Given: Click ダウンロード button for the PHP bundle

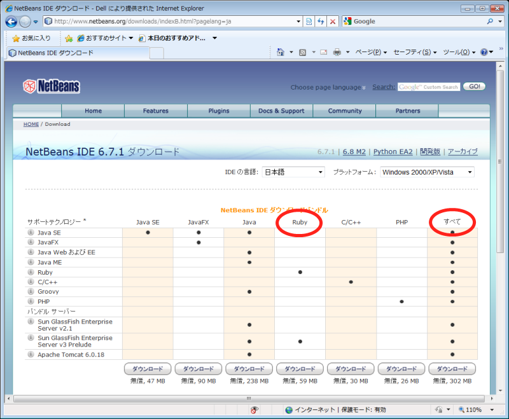Looking at the screenshot, I should tap(401, 369).
